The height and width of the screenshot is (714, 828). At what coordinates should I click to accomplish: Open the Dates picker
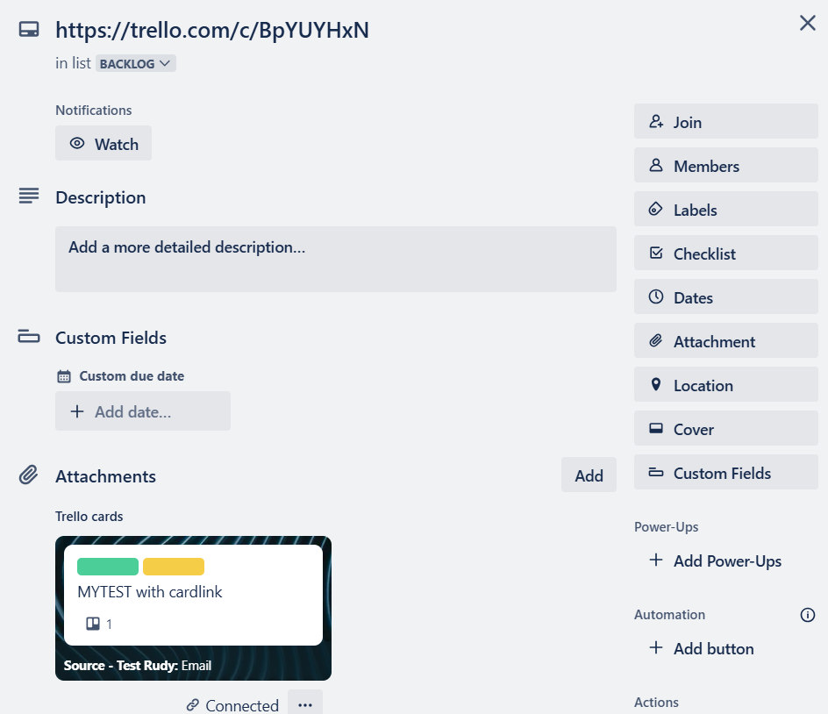(726, 296)
